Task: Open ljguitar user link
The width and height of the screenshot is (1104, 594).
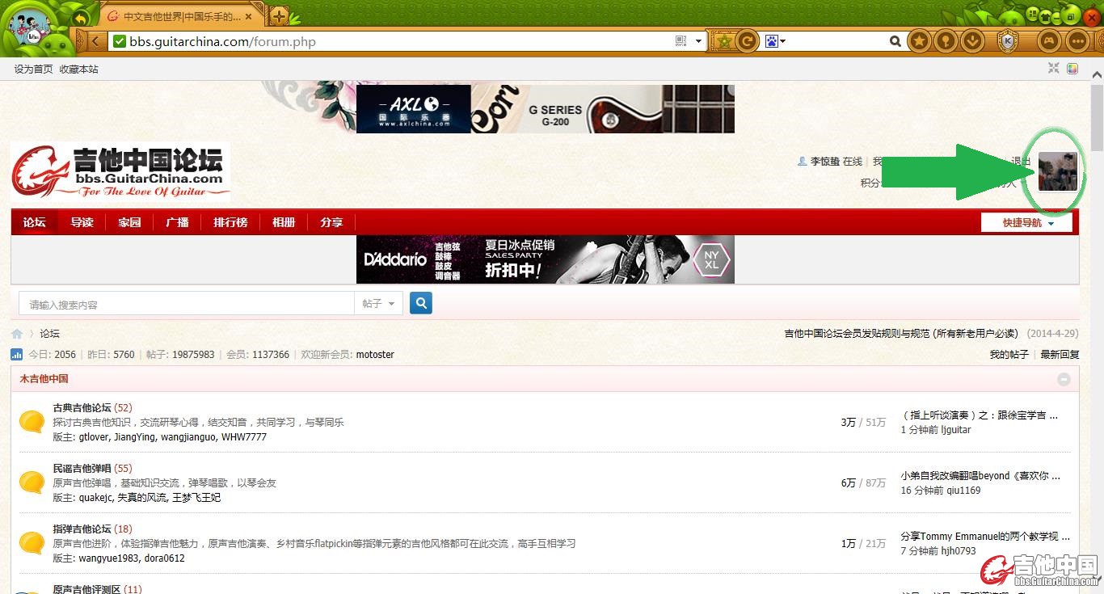Action: [956, 429]
